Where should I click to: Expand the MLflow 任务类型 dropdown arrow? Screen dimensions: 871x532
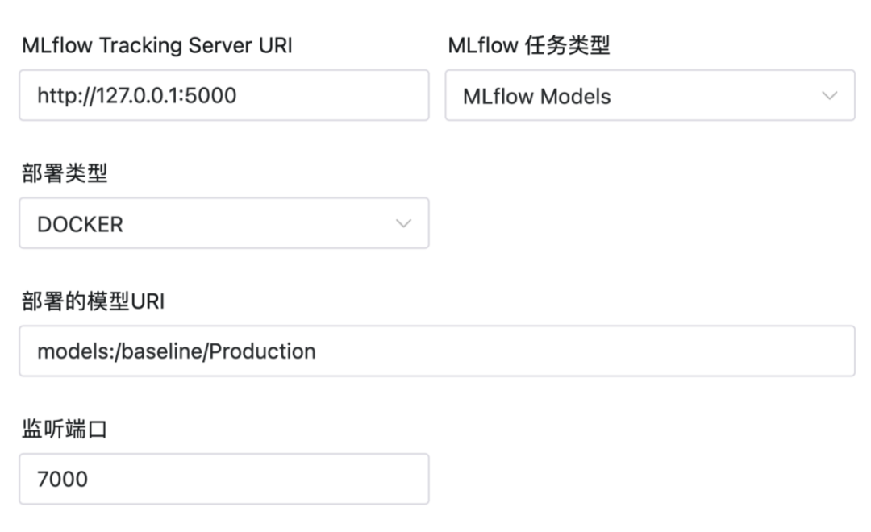[x=829, y=96]
